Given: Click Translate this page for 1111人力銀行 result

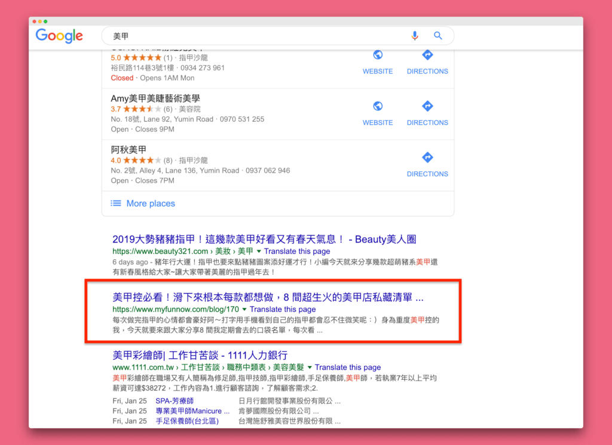Looking at the screenshot, I should 348,367.
